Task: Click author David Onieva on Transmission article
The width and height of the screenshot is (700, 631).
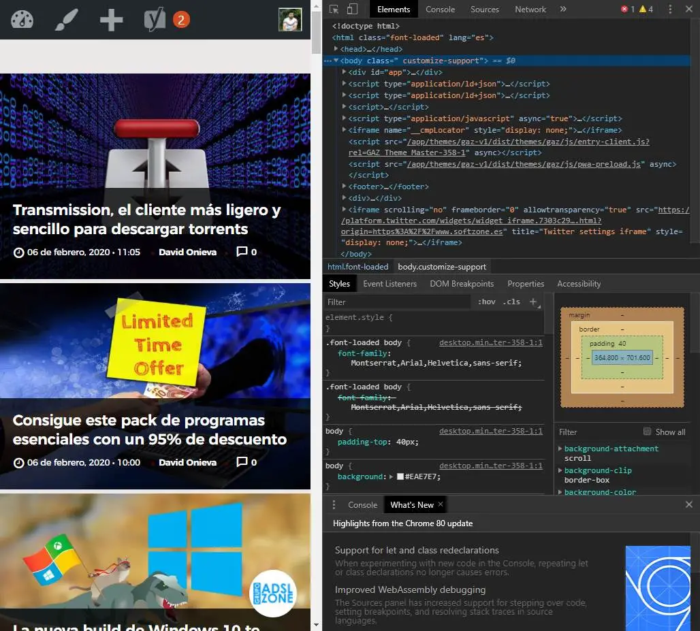Action: [x=187, y=252]
